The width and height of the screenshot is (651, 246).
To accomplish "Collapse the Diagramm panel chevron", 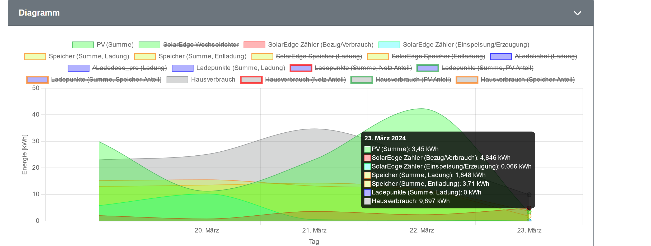I will coord(578,13).
